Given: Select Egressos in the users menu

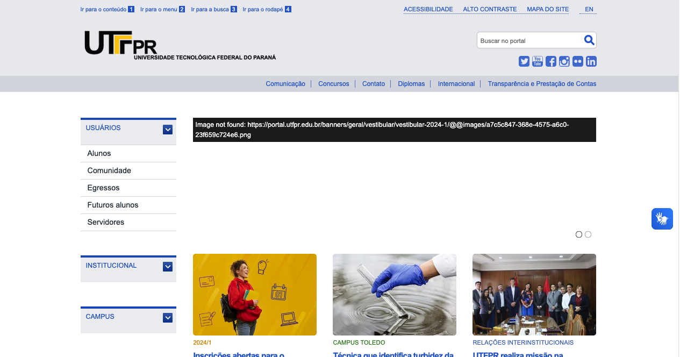Looking at the screenshot, I should point(128,188).
